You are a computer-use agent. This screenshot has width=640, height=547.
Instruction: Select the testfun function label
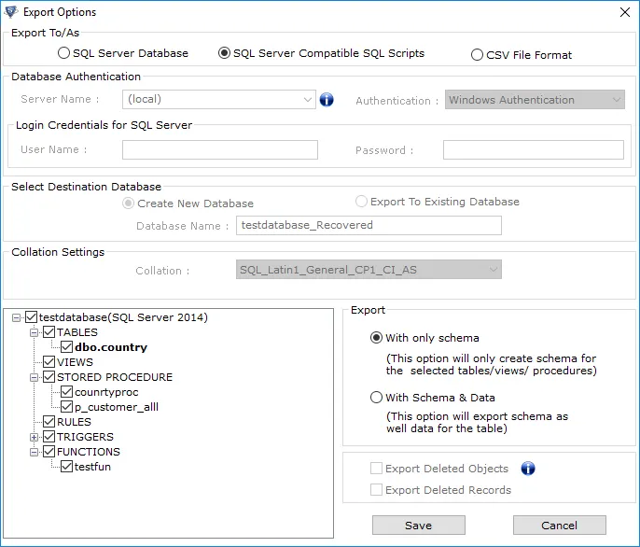(x=92, y=467)
